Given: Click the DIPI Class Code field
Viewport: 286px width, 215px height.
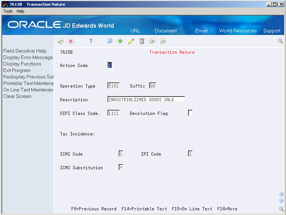Looking at the screenshot, I should [x=113, y=113].
